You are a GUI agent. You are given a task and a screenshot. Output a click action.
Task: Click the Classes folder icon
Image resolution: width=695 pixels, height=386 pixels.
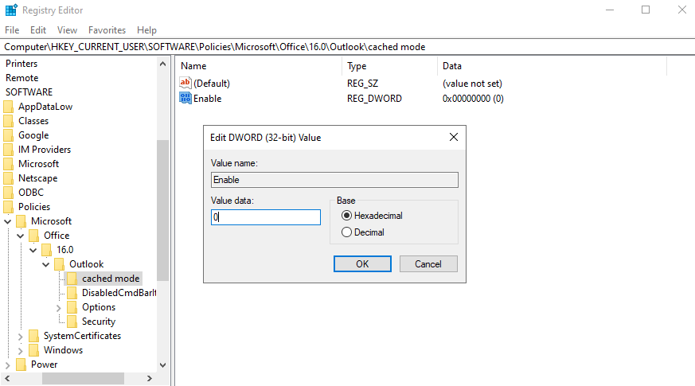point(9,121)
